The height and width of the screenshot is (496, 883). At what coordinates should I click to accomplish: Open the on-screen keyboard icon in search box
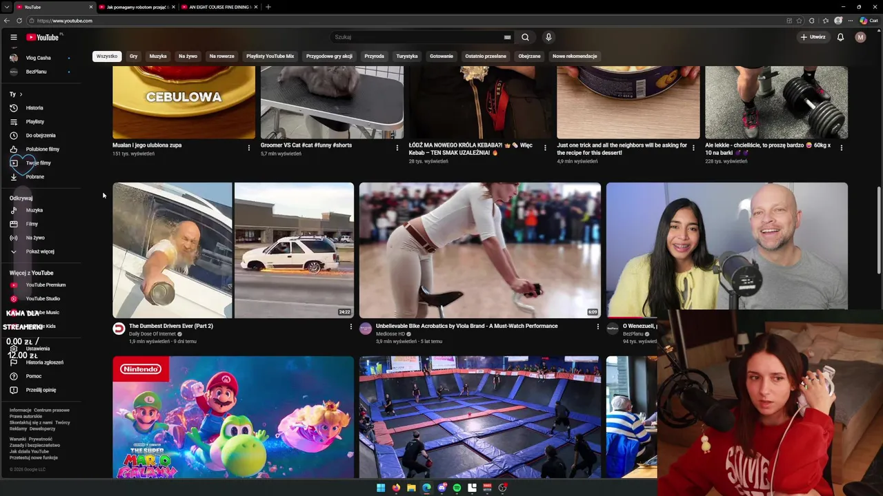click(507, 37)
